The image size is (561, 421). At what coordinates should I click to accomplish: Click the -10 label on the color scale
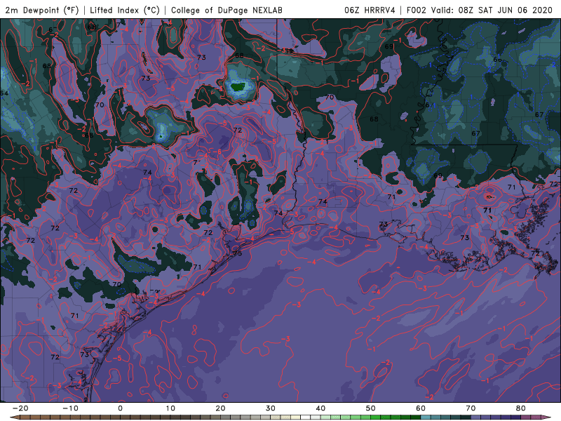pyautogui.click(x=70, y=408)
